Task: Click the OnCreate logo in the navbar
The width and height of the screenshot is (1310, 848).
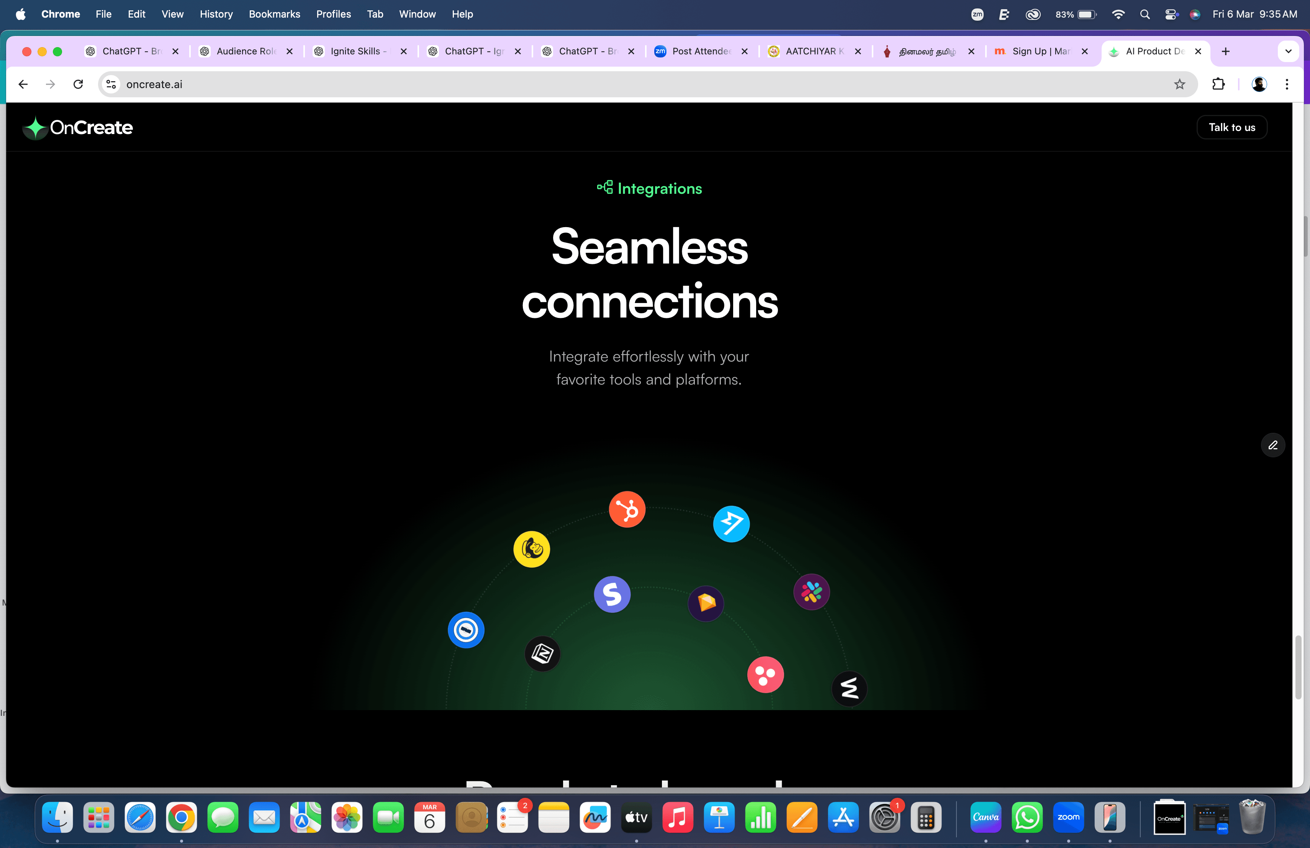Action: (78, 127)
